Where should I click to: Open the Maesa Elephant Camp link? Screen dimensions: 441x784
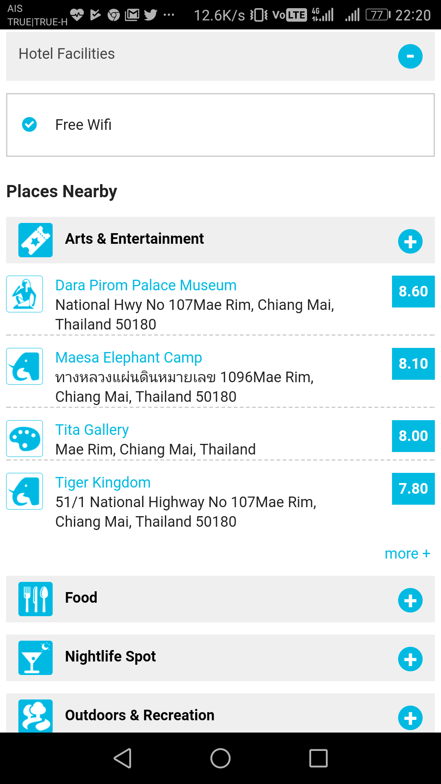pos(129,358)
